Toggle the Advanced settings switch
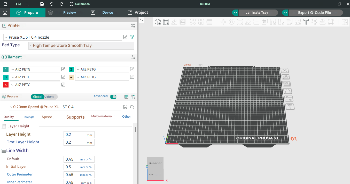 click(x=113, y=97)
